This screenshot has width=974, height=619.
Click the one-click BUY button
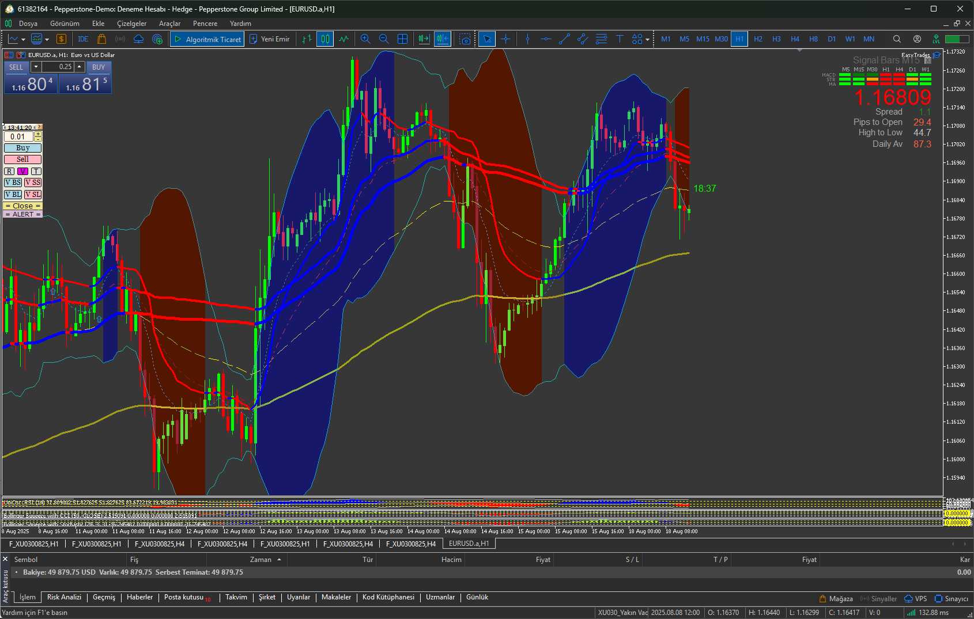coord(99,67)
